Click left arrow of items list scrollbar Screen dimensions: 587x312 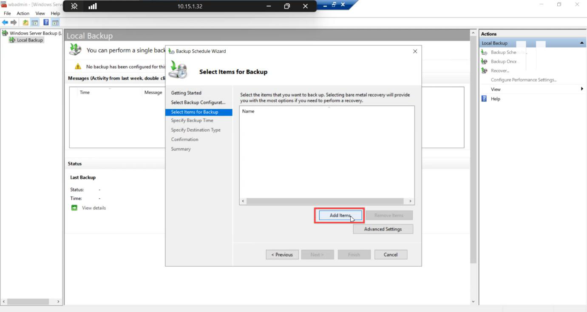[x=243, y=201]
